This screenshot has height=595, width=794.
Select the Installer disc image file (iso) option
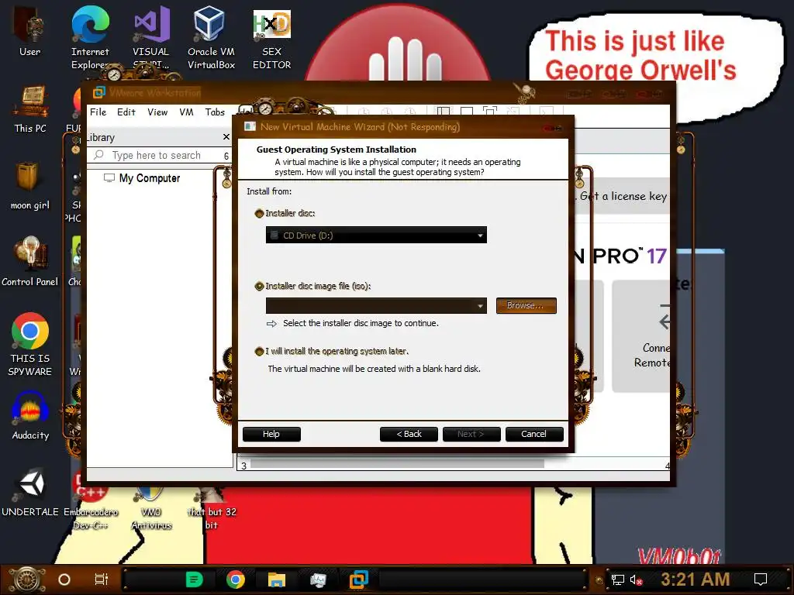click(259, 287)
